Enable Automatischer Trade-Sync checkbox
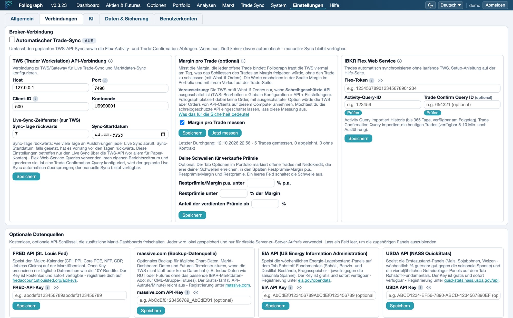513x318 pixels. (x=12, y=39)
